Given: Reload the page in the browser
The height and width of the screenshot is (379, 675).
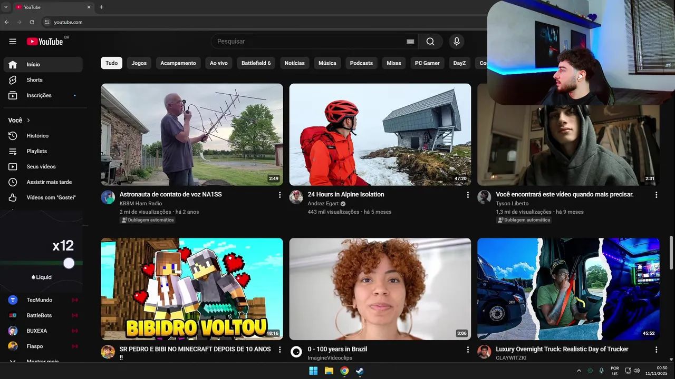Looking at the screenshot, I should (x=32, y=22).
